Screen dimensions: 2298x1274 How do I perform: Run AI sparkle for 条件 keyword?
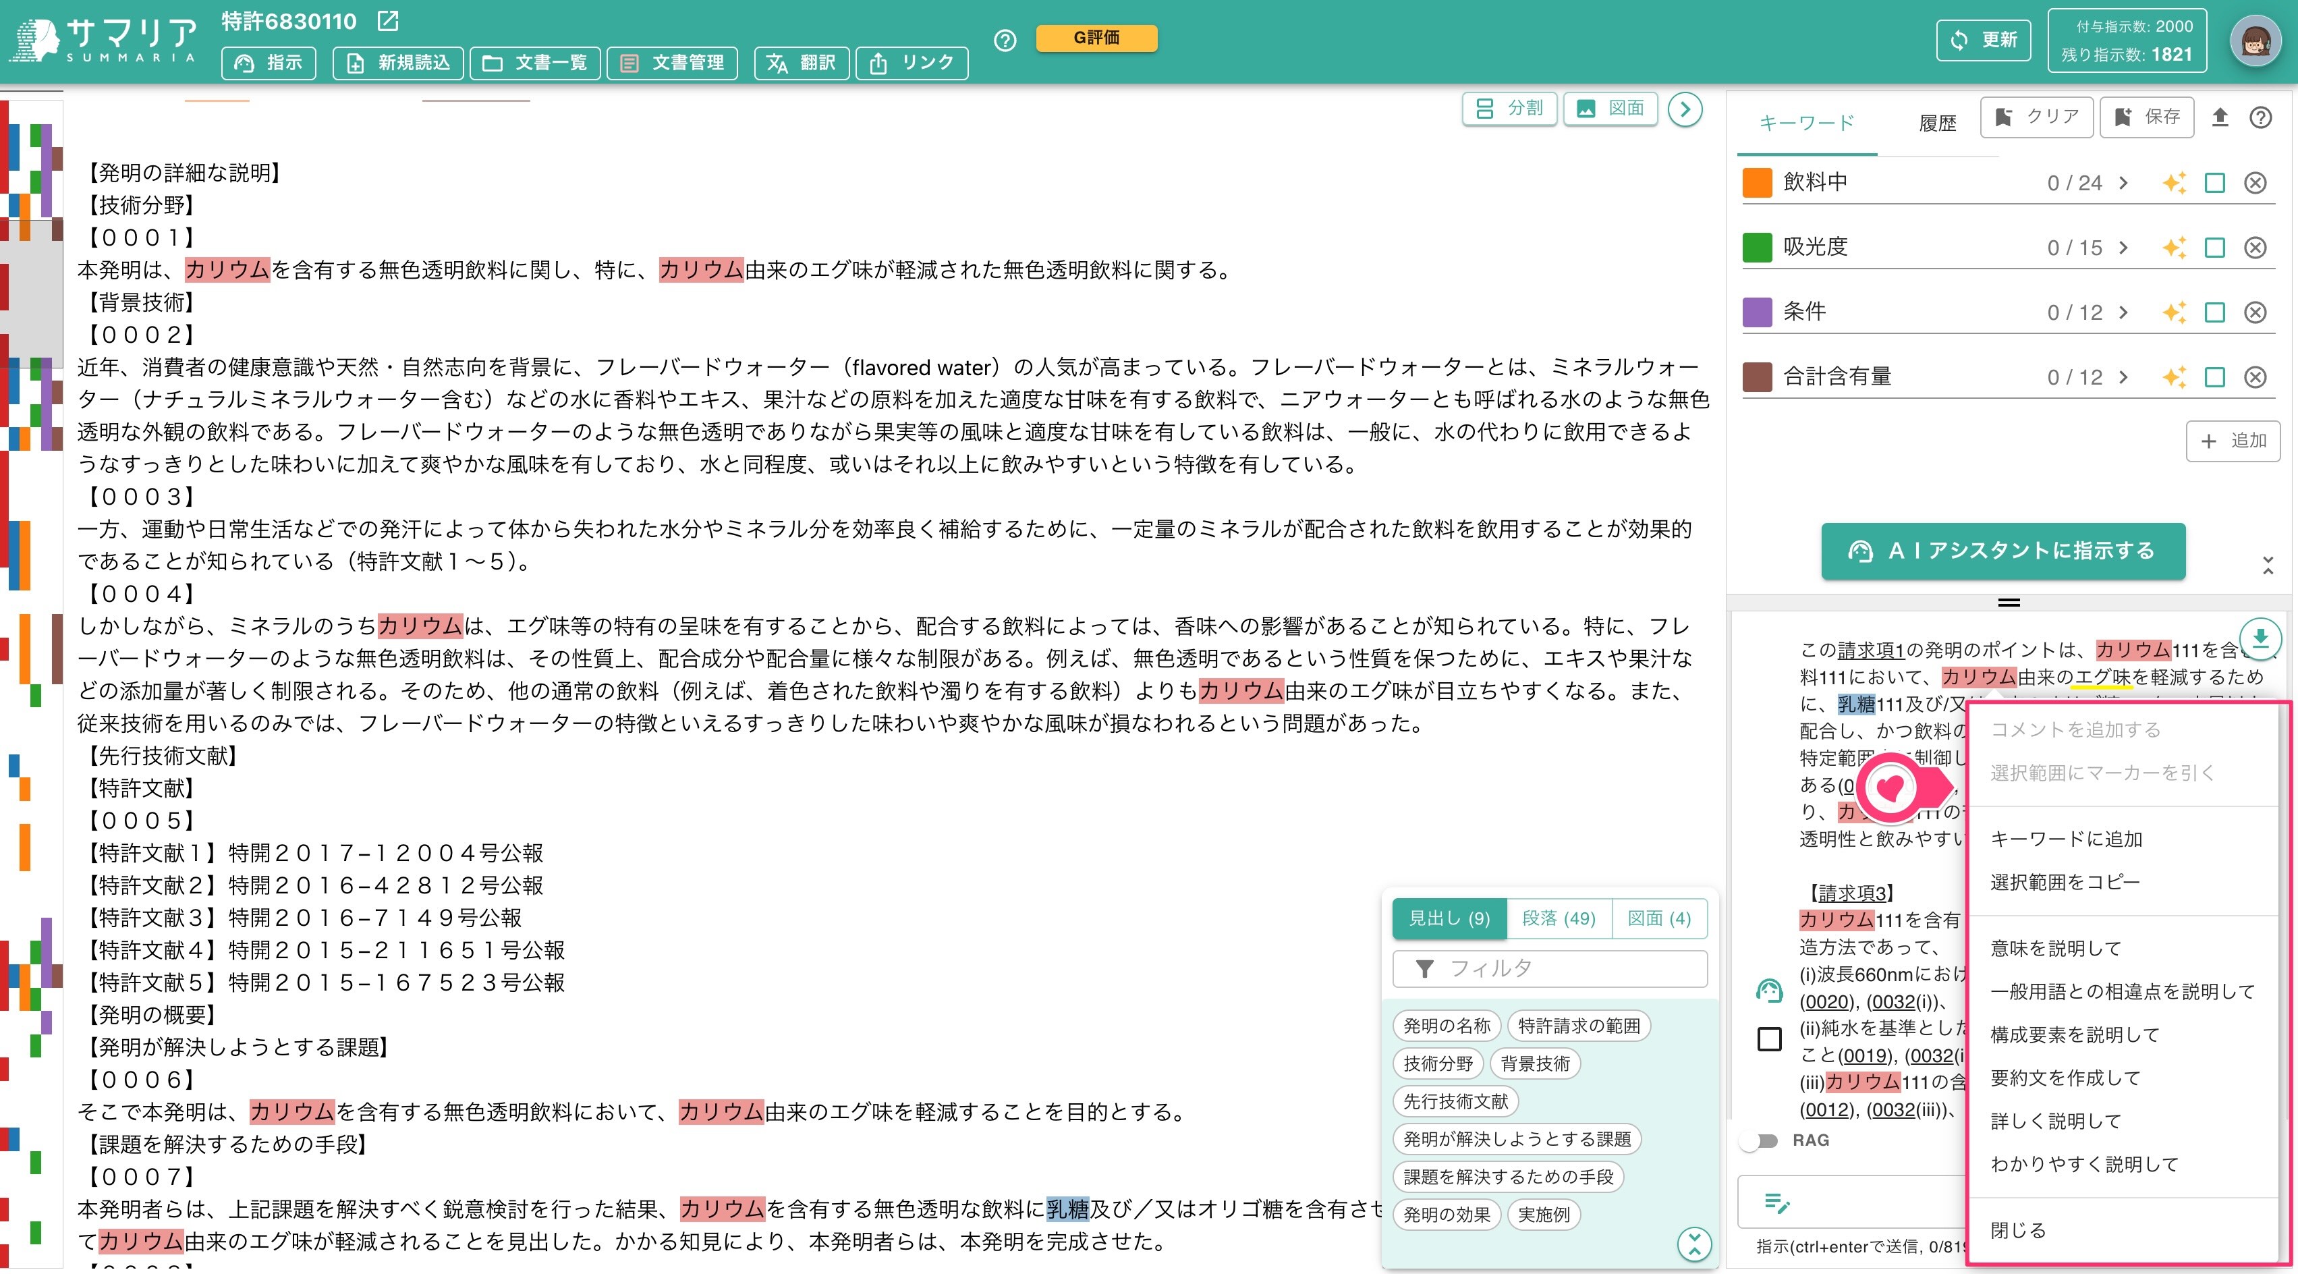[2174, 312]
